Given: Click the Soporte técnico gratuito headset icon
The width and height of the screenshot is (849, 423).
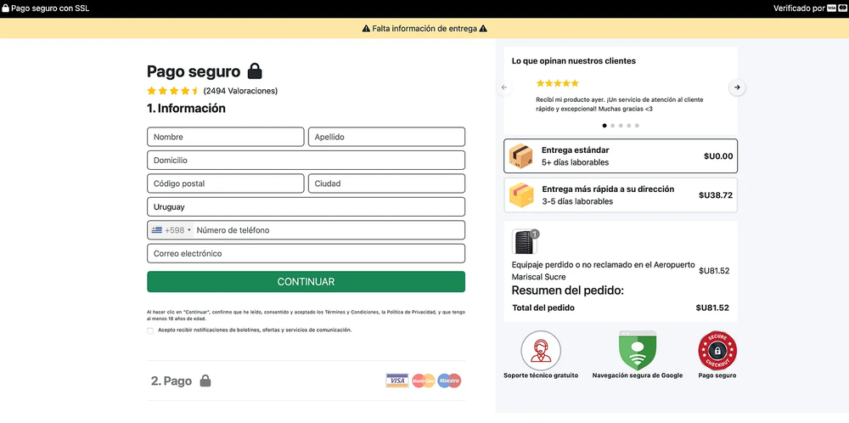Looking at the screenshot, I should [540, 351].
